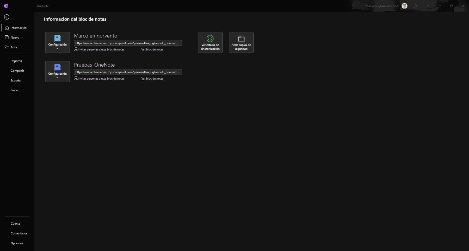469x251 pixels.
Task: Open the Abrir page
Action: (17, 47)
